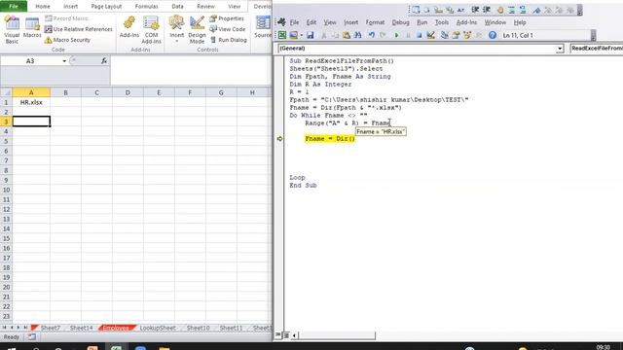Viewport: 623px width, 350px height.
Task: Click Toggle Bookmark flag icon
Action: tap(536, 10)
